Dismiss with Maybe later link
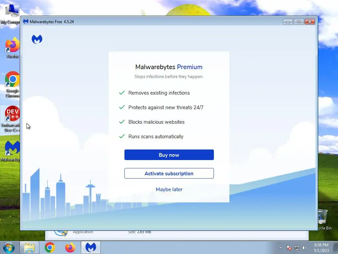 (169, 190)
